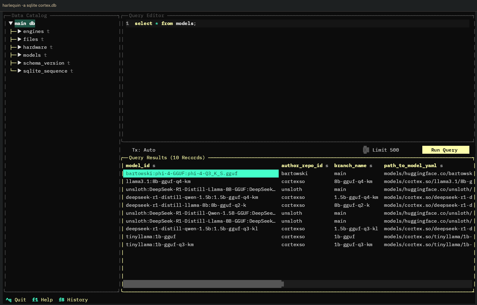Viewport: 477px width, 305px height.
Task: Select branch cell 1.5b-gguf-q3-kl
Action: pos(356,229)
